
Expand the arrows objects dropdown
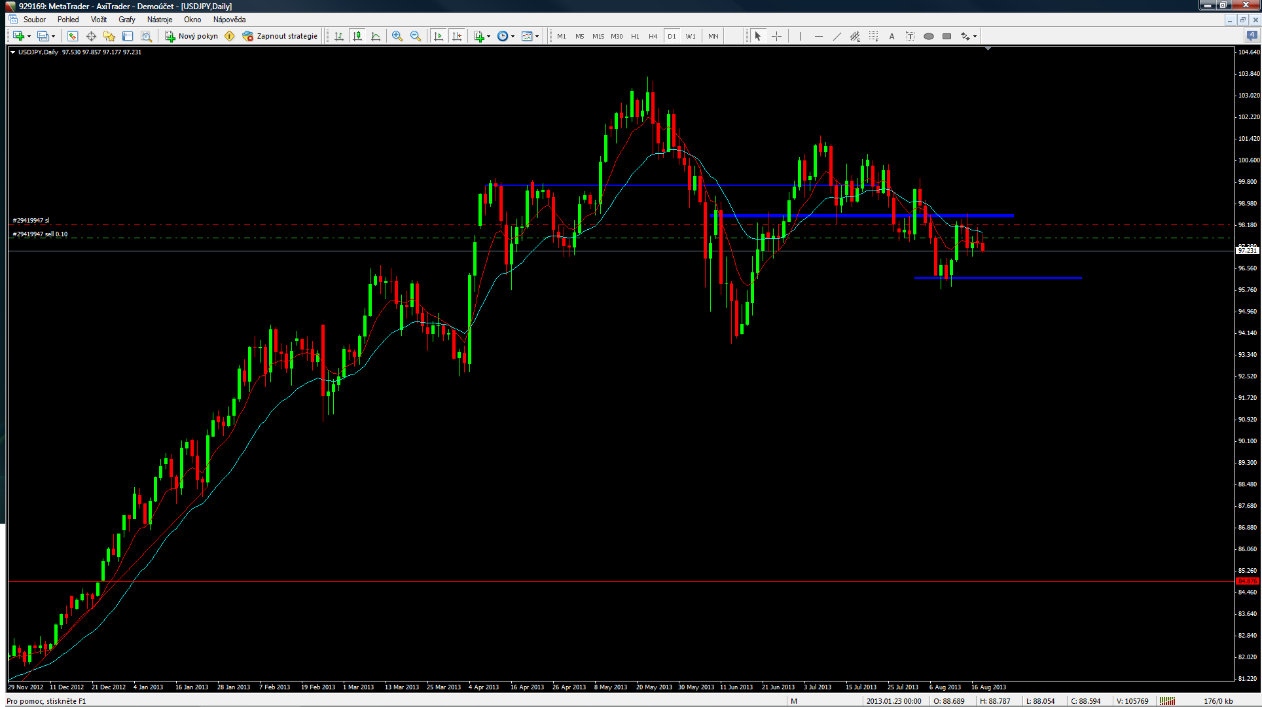975,37
